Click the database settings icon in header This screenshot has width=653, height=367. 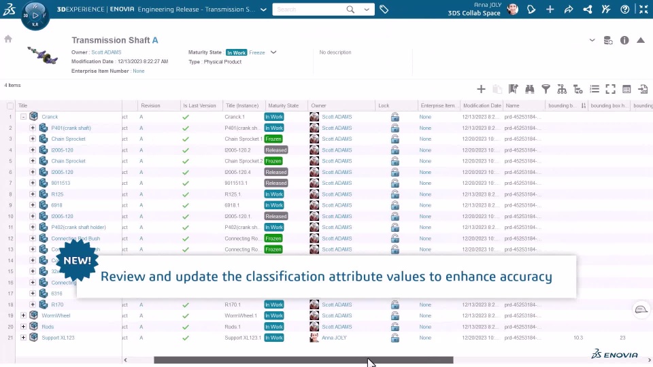click(608, 40)
